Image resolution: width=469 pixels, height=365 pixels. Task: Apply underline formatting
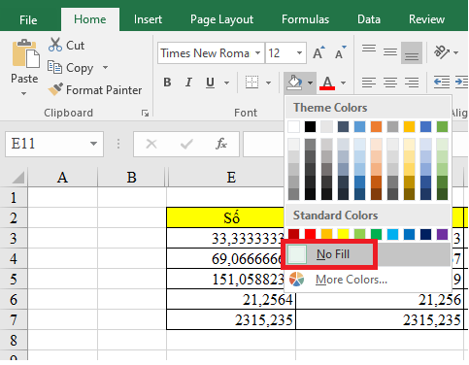tap(210, 83)
